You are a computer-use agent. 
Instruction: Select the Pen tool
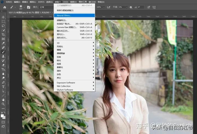(x=3, y=82)
